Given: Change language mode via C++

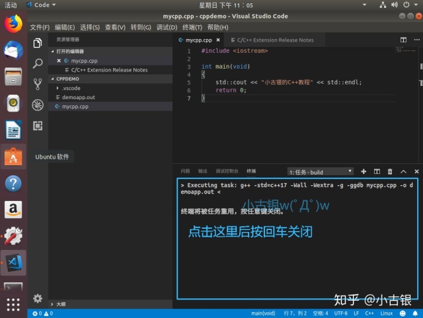Looking at the screenshot, I should tap(369, 313).
